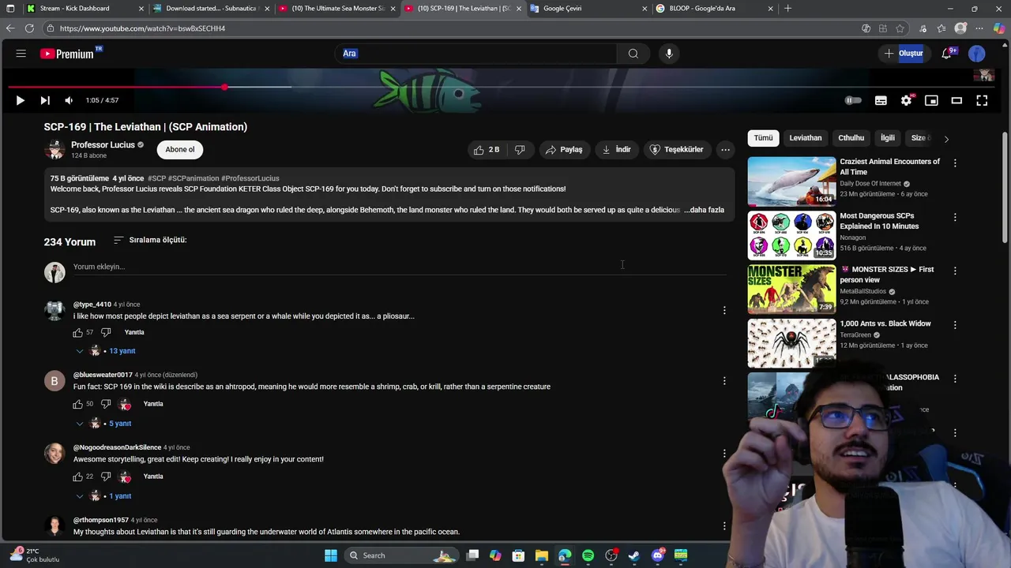Click the search magnifier button

tap(633, 54)
